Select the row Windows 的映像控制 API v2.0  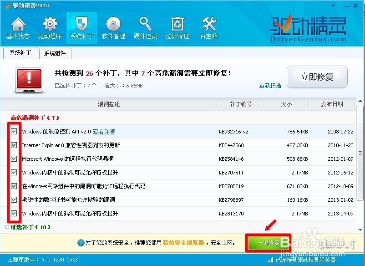(x=177, y=131)
